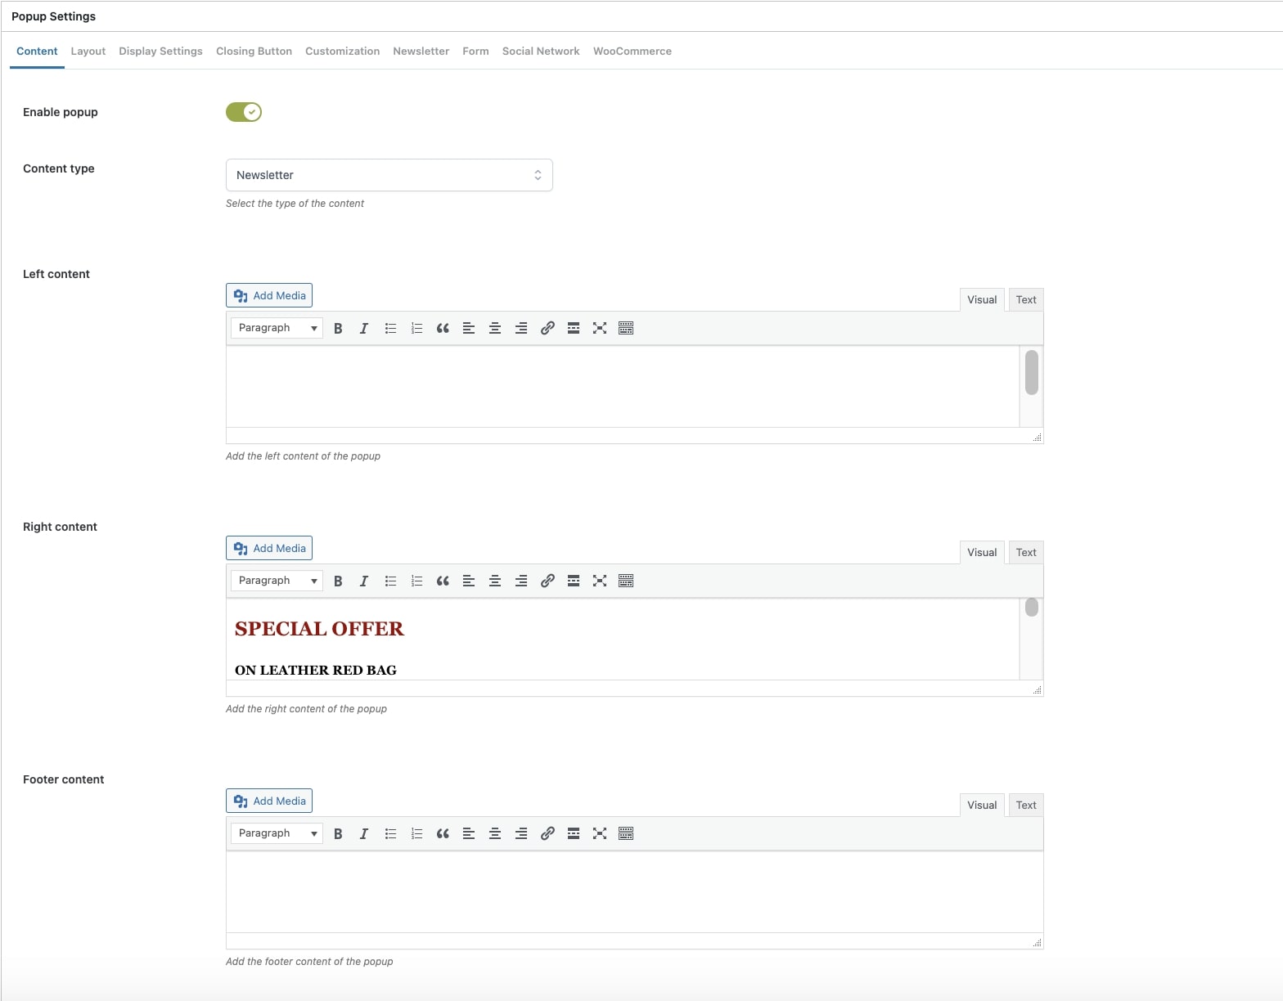Open the WooCommerce tab

point(632,51)
